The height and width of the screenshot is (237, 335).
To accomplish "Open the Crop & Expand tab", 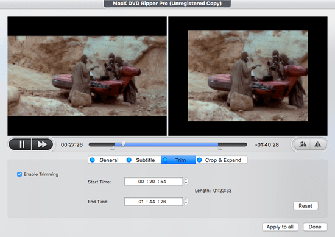I will (x=221, y=160).
